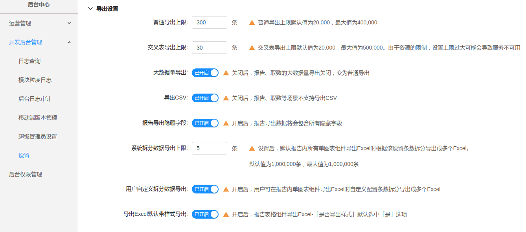The image size is (526, 232).
Task: Click warning icon beside 交叉表导出上限 hint
Action: point(252,48)
